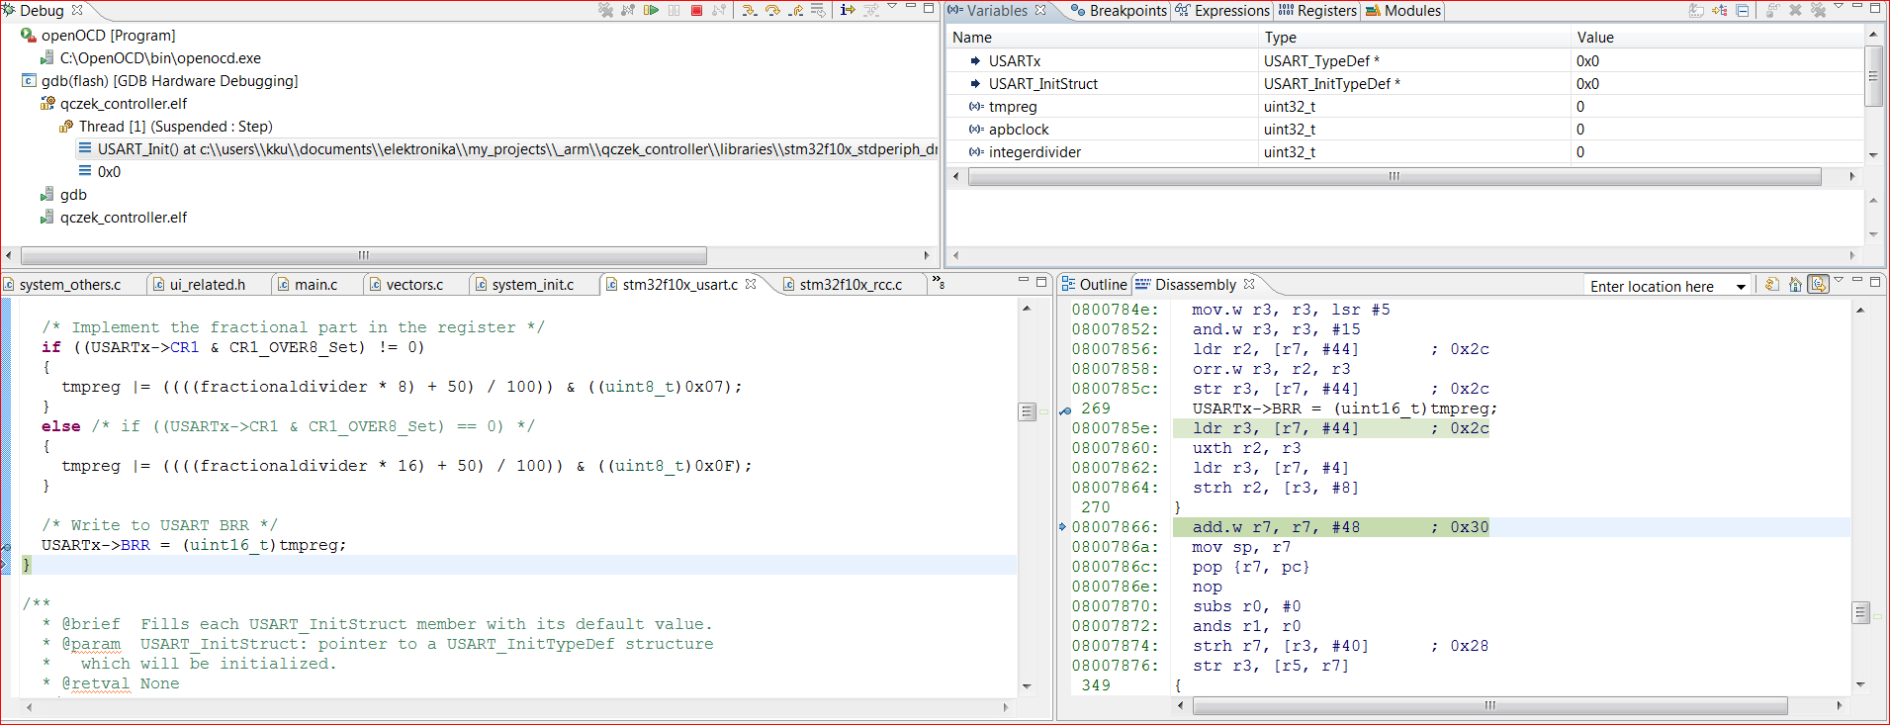Close the stm32f10x_usart.c editor tab
Viewport: 1890px width, 725px height.
[751, 284]
